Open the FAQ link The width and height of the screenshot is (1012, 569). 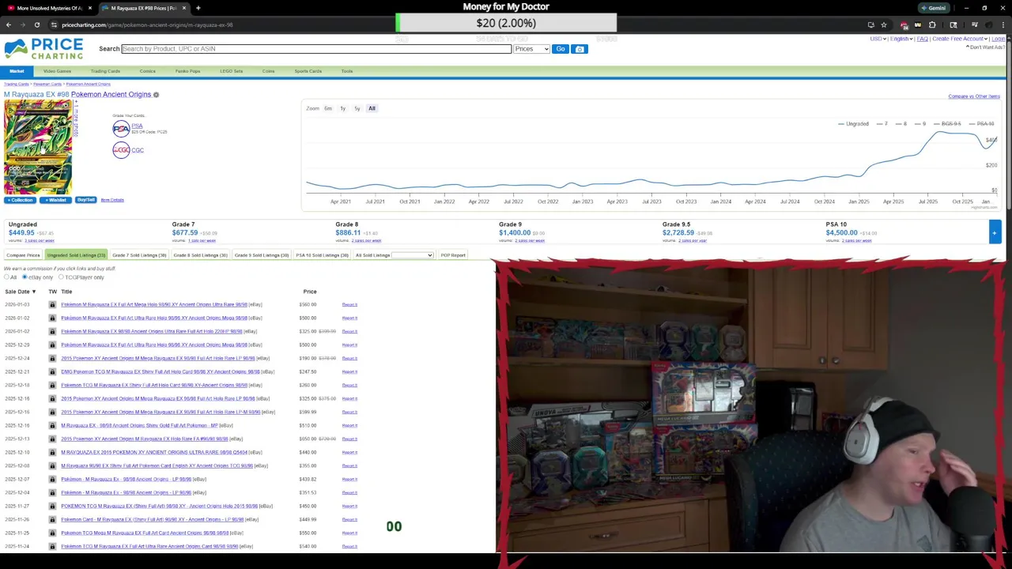[922, 39]
